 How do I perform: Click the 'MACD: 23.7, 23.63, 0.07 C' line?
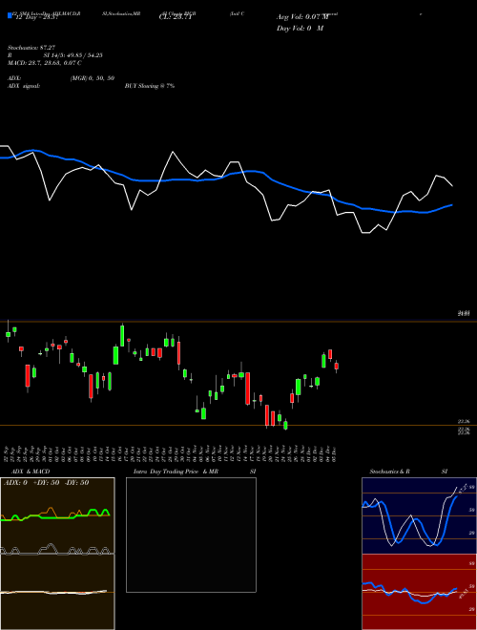point(44,63)
